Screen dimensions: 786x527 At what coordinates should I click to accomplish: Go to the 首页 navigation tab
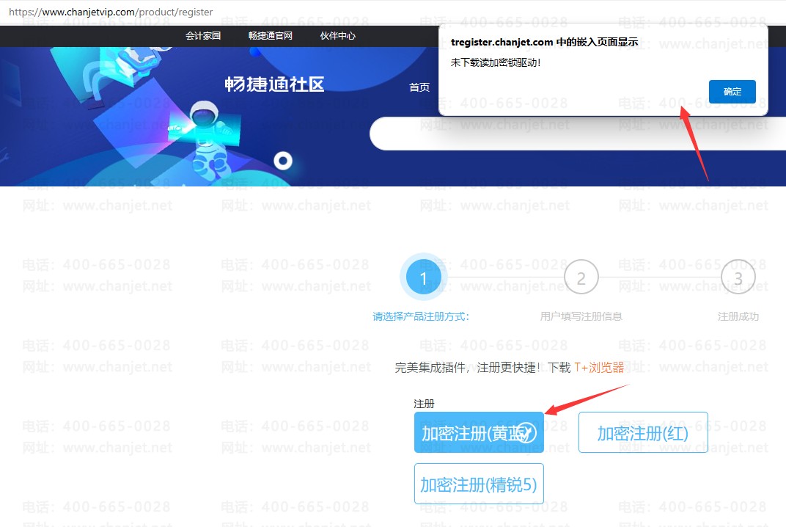(x=419, y=87)
